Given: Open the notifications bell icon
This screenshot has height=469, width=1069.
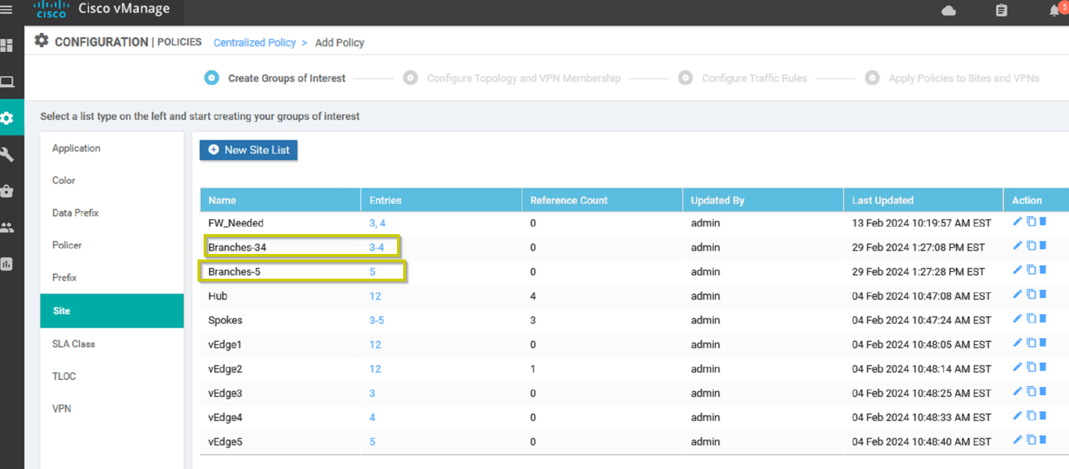Looking at the screenshot, I should pos(1055,10).
